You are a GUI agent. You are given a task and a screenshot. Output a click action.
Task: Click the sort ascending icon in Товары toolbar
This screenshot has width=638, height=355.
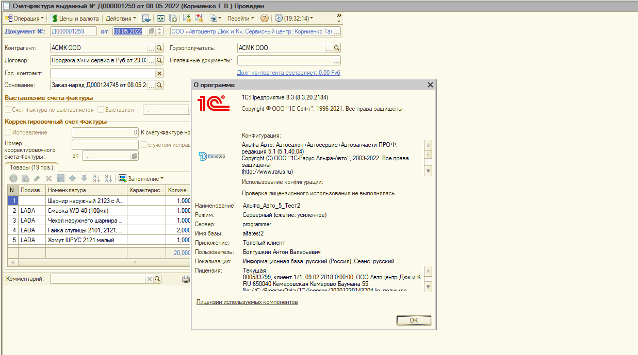tap(96, 178)
